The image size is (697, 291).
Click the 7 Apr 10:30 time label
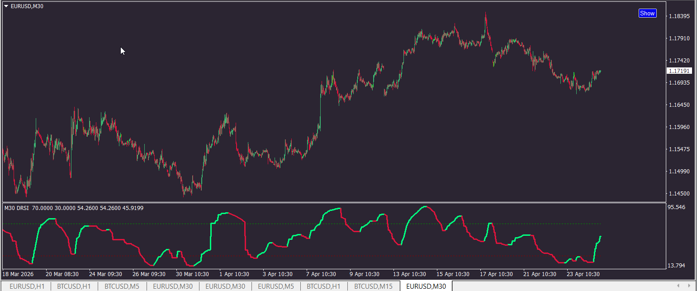point(321,274)
